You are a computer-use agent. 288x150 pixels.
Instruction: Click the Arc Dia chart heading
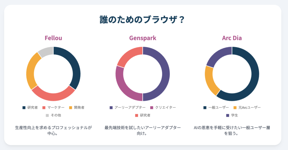click(x=232, y=38)
